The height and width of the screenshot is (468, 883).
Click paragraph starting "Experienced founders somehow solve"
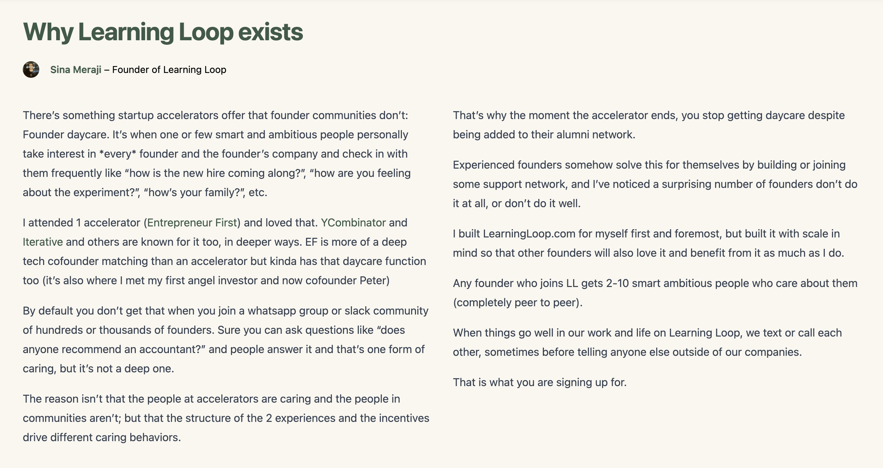(x=655, y=184)
